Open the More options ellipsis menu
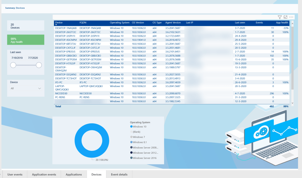The image size is (302, 178). point(291,17)
